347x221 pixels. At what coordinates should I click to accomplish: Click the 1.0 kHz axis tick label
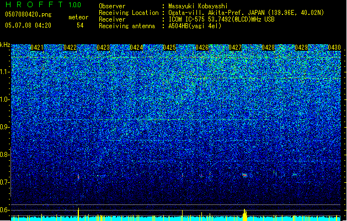5,99
